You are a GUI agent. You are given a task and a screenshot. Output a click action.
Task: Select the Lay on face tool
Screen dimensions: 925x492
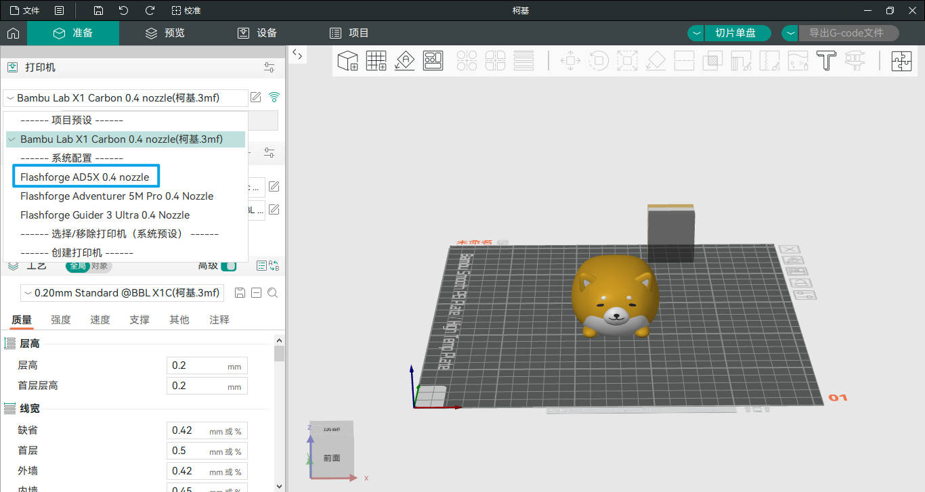655,61
